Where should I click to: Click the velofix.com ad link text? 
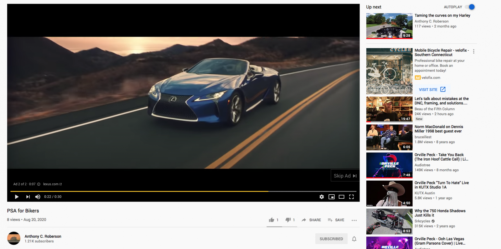431,77
